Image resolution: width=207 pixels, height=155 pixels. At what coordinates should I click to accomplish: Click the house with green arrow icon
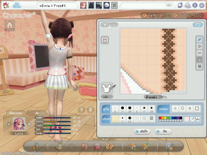pyautogui.click(x=133, y=146)
